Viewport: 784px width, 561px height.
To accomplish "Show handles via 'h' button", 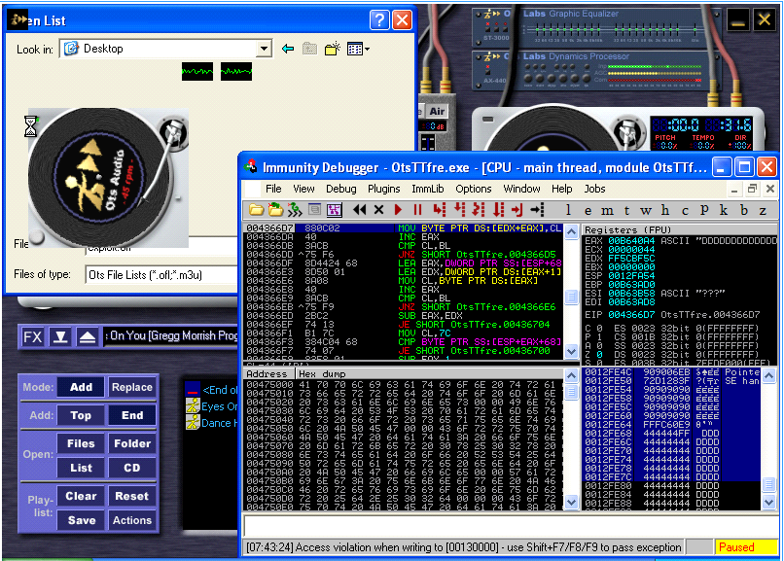I will pos(665,210).
